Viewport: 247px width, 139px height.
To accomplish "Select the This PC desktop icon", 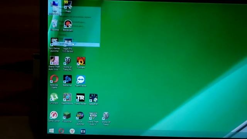I will [x=54, y=7].
